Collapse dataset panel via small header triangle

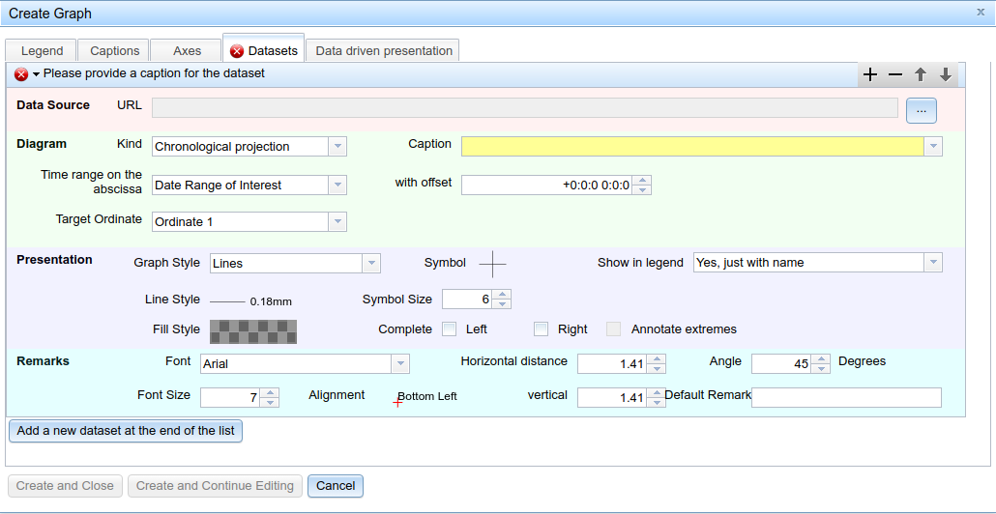(x=36, y=75)
